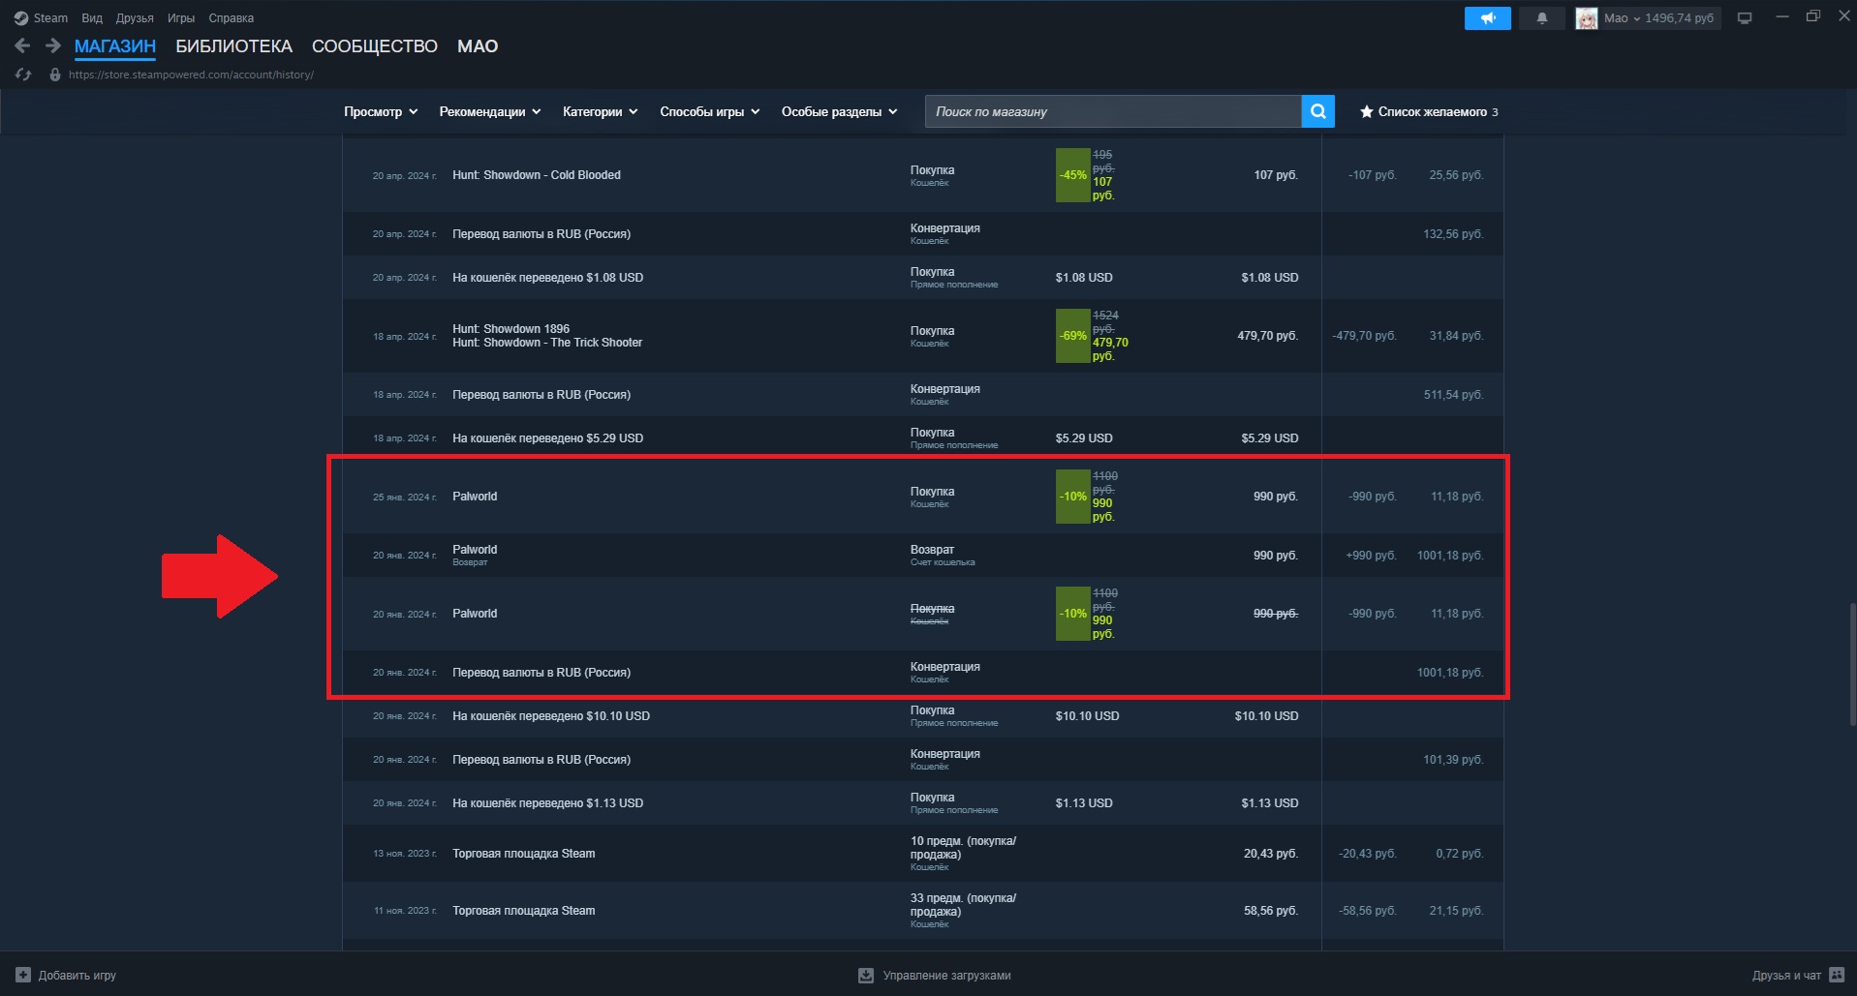Viewport: 1857px width, 996px height.
Task: Go back with the left arrow
Action: [x=22, y=45]
